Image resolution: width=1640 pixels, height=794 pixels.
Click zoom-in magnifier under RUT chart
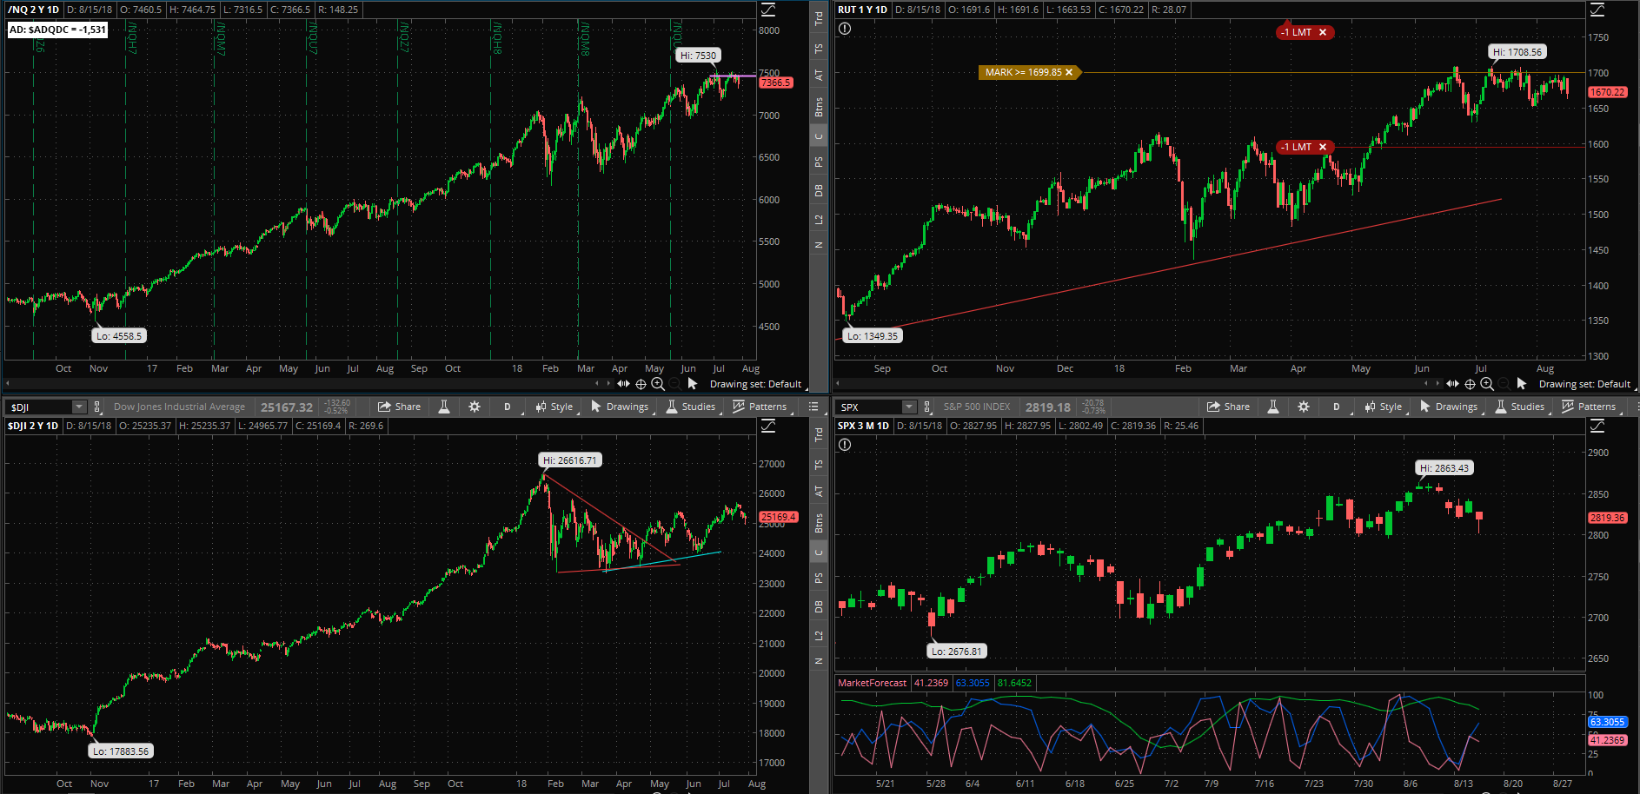click(1487, 384)
